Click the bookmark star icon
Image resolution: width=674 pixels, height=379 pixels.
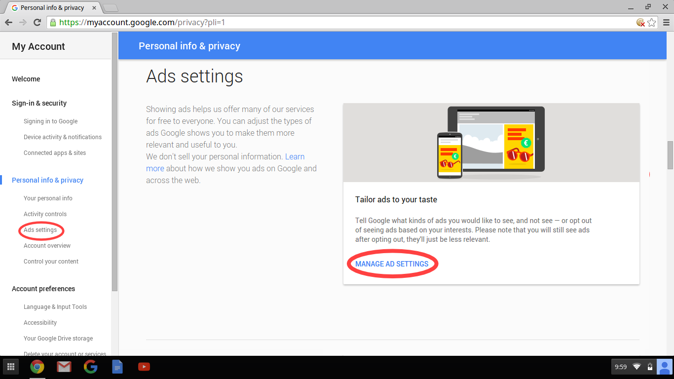652,22
